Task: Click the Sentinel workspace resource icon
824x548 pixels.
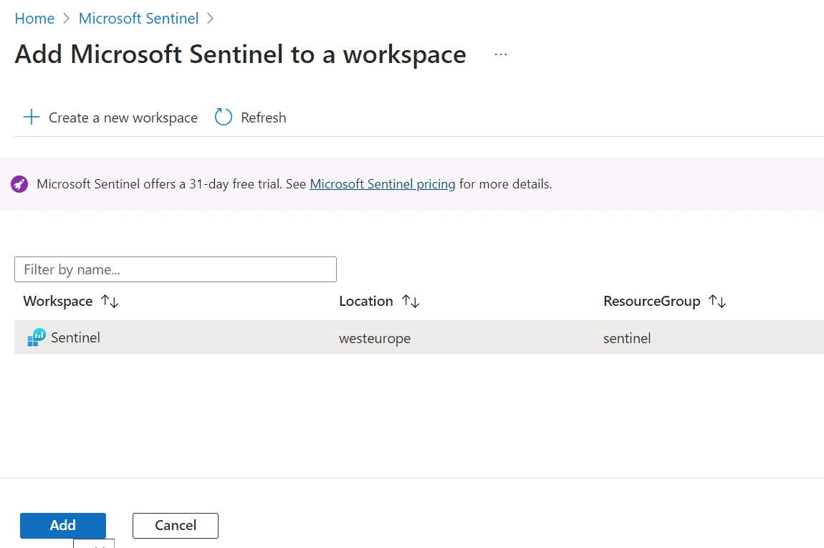Action: pos(37,337)
